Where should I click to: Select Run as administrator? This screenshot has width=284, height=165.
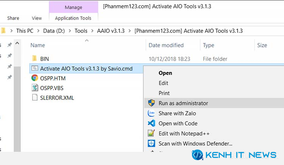pos(183,103)
